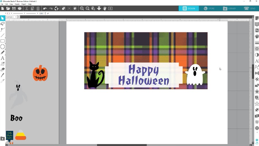Open the Panels menu
259x146 pixels.
[x=17, y=4]
